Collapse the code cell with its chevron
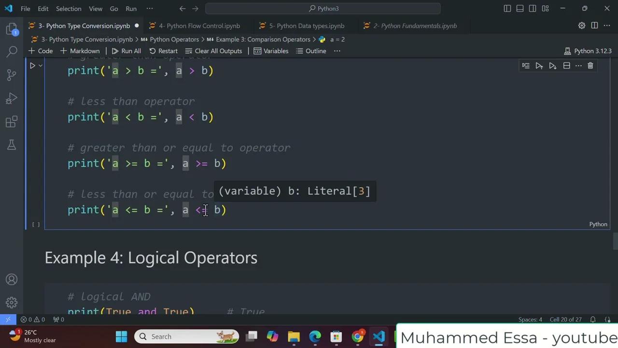The height and width of the screenshot is (348, 618). point(40,65)
